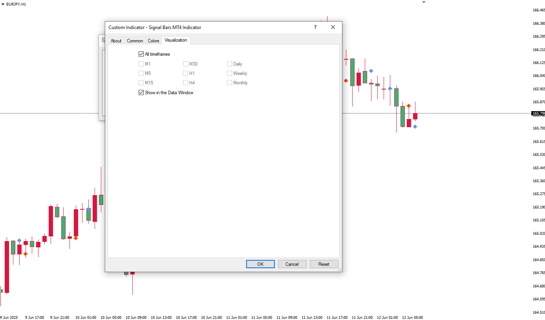Click the Cancel button
Screen dimensions: 545x320
tap(292, 264)
